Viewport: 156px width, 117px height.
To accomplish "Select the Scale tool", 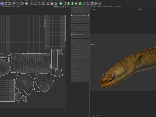I will click(x=10, y=4).
